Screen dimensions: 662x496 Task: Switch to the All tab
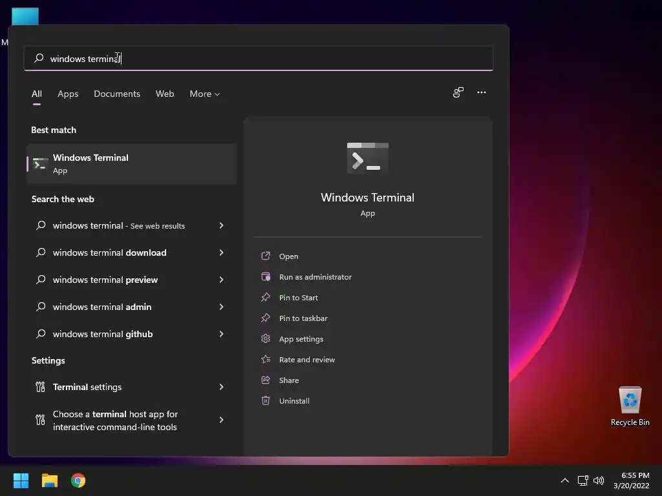coord(37,94)
